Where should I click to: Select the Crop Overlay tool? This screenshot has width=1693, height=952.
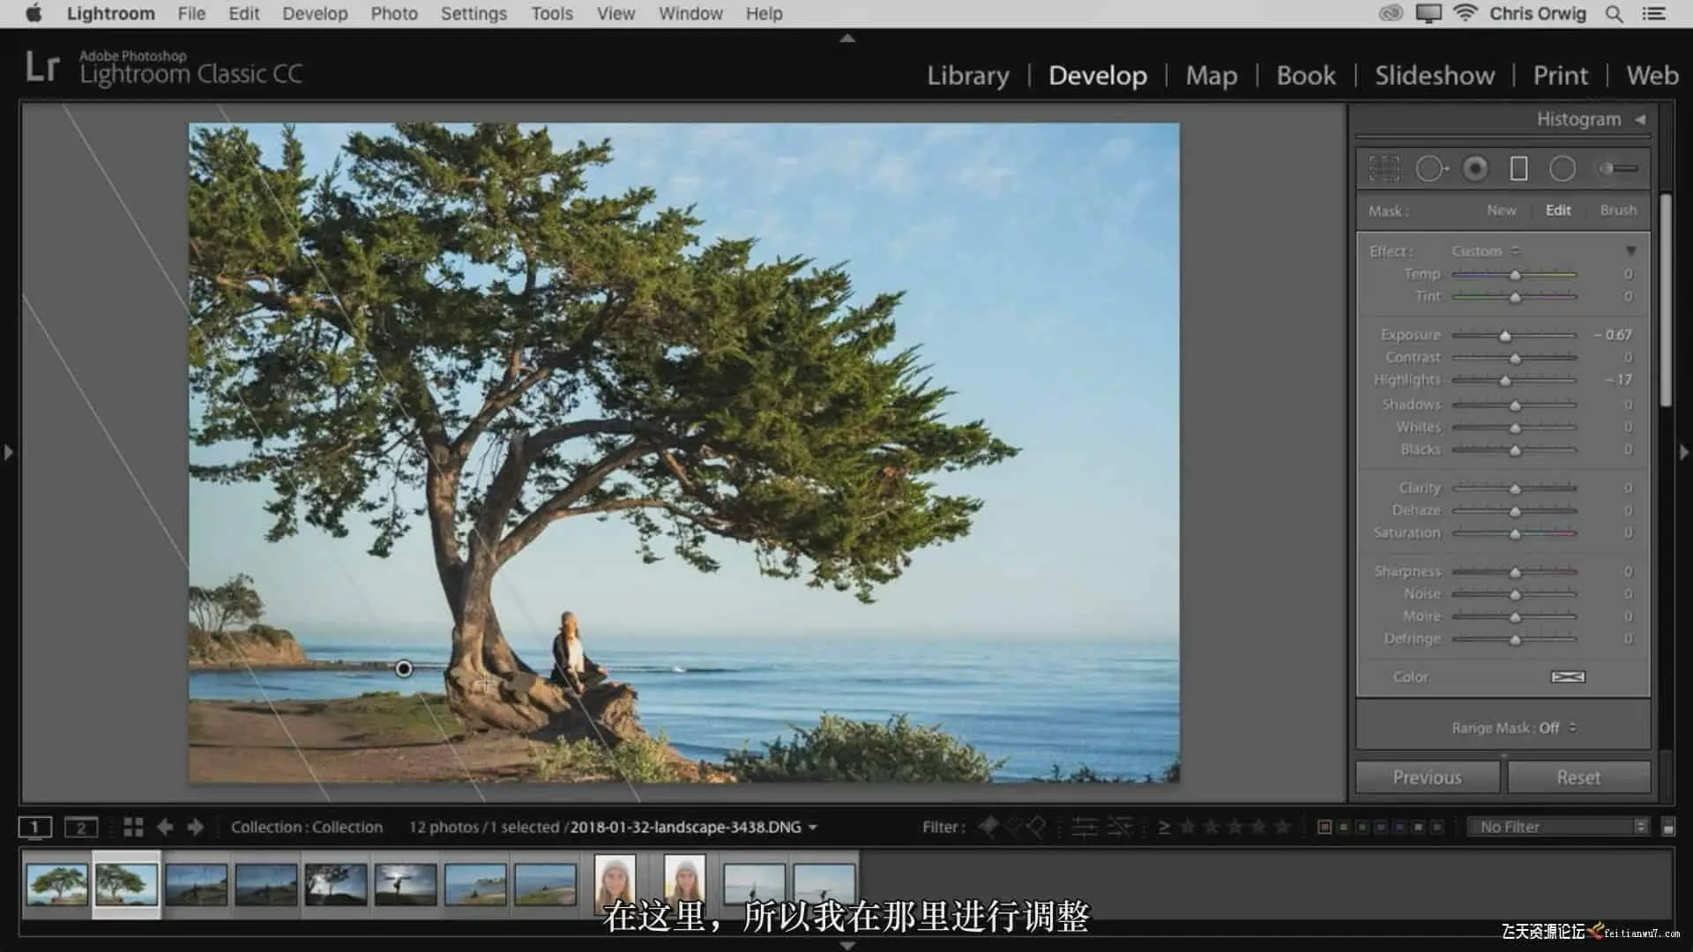click(x=1383, y=168)
